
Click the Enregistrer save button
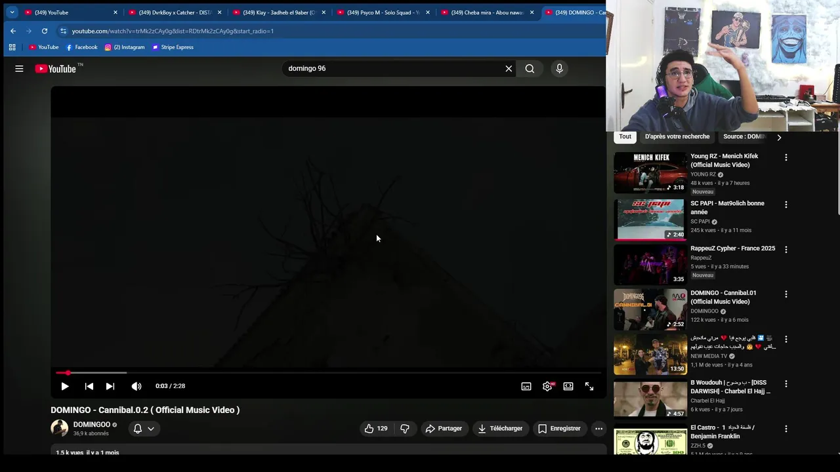pyautogui.click(x=559, y=429)
